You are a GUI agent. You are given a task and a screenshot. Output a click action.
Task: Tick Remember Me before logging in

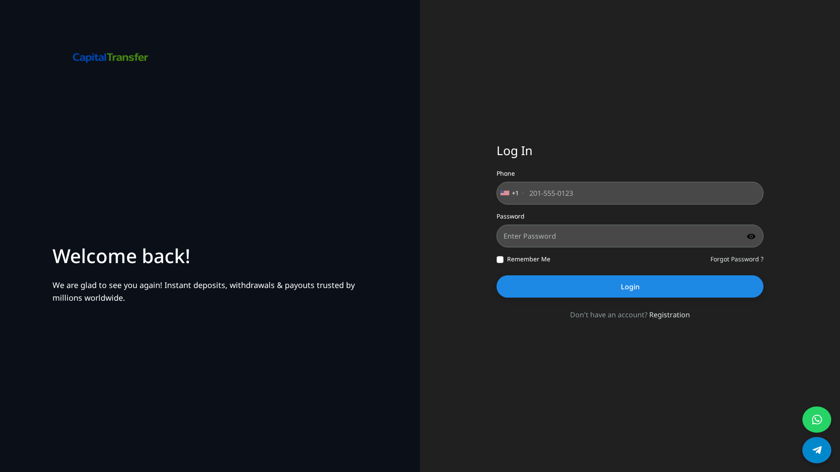pyautogui.click(x=500, y=259)
